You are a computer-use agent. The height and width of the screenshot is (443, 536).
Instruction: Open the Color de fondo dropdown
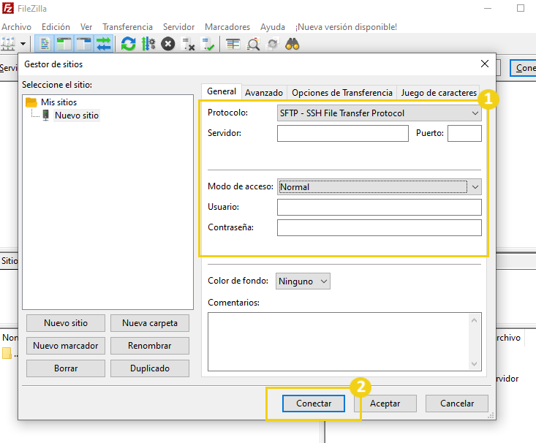[x=303, y=281]
